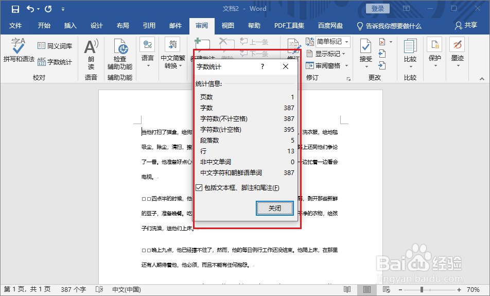
Task: Open the Accept (接受) dropdown arrow
Action: 366,66
